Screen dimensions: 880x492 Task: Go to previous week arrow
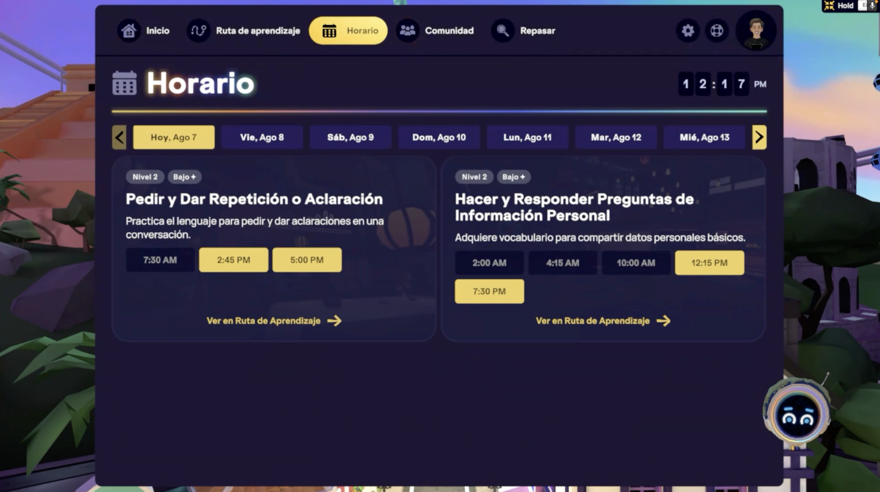[119, 137]
